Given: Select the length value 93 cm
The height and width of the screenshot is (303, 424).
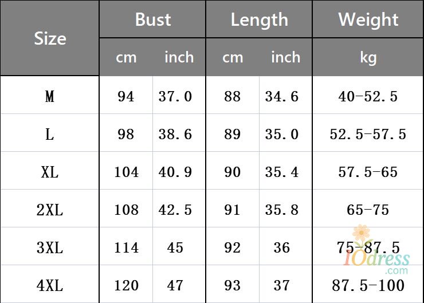Looking at the screenshot, I should pos(232,286).
